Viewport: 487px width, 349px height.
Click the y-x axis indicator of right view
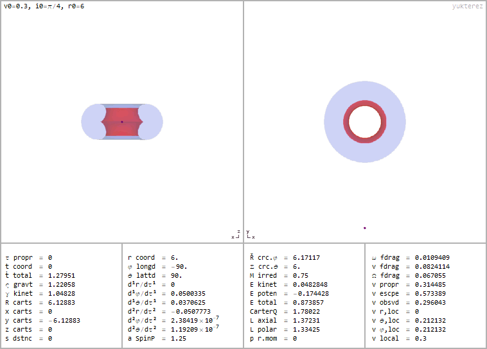(x=251, y=235)
